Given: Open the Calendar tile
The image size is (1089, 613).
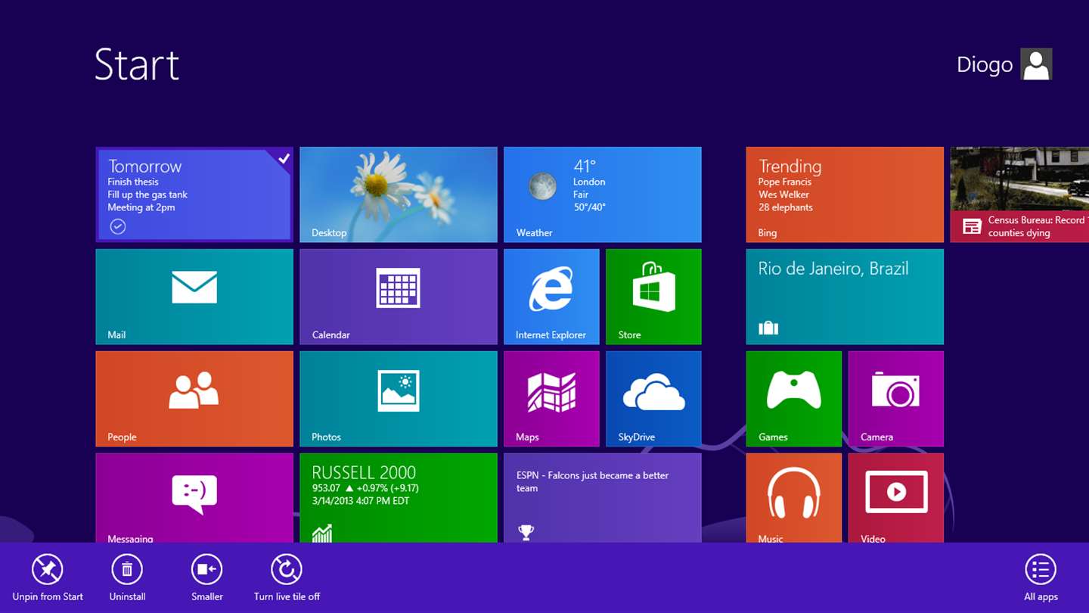Looking at the screenshot, I should coord(399,297).
